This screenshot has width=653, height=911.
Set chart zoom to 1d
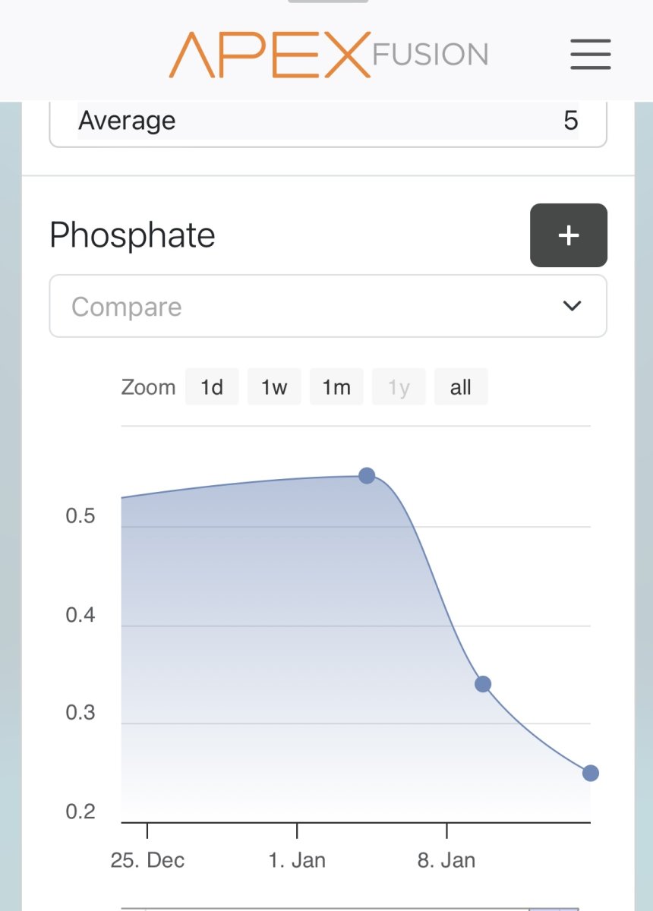[x=212, y=387]
